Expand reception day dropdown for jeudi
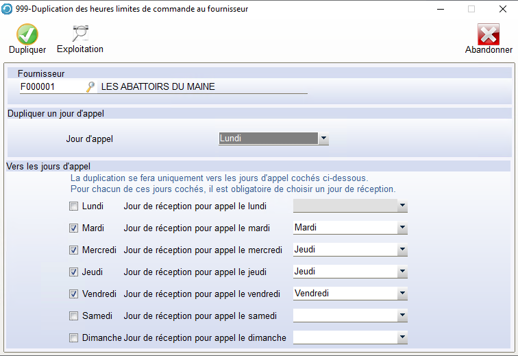 point(402,272)
